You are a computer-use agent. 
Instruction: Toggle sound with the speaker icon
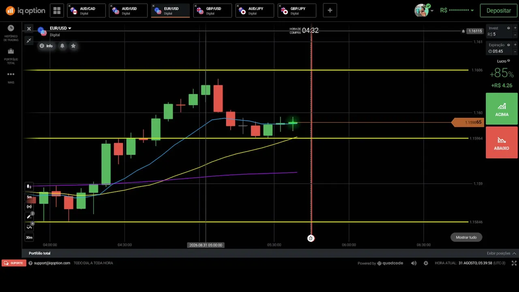(414, 263)
